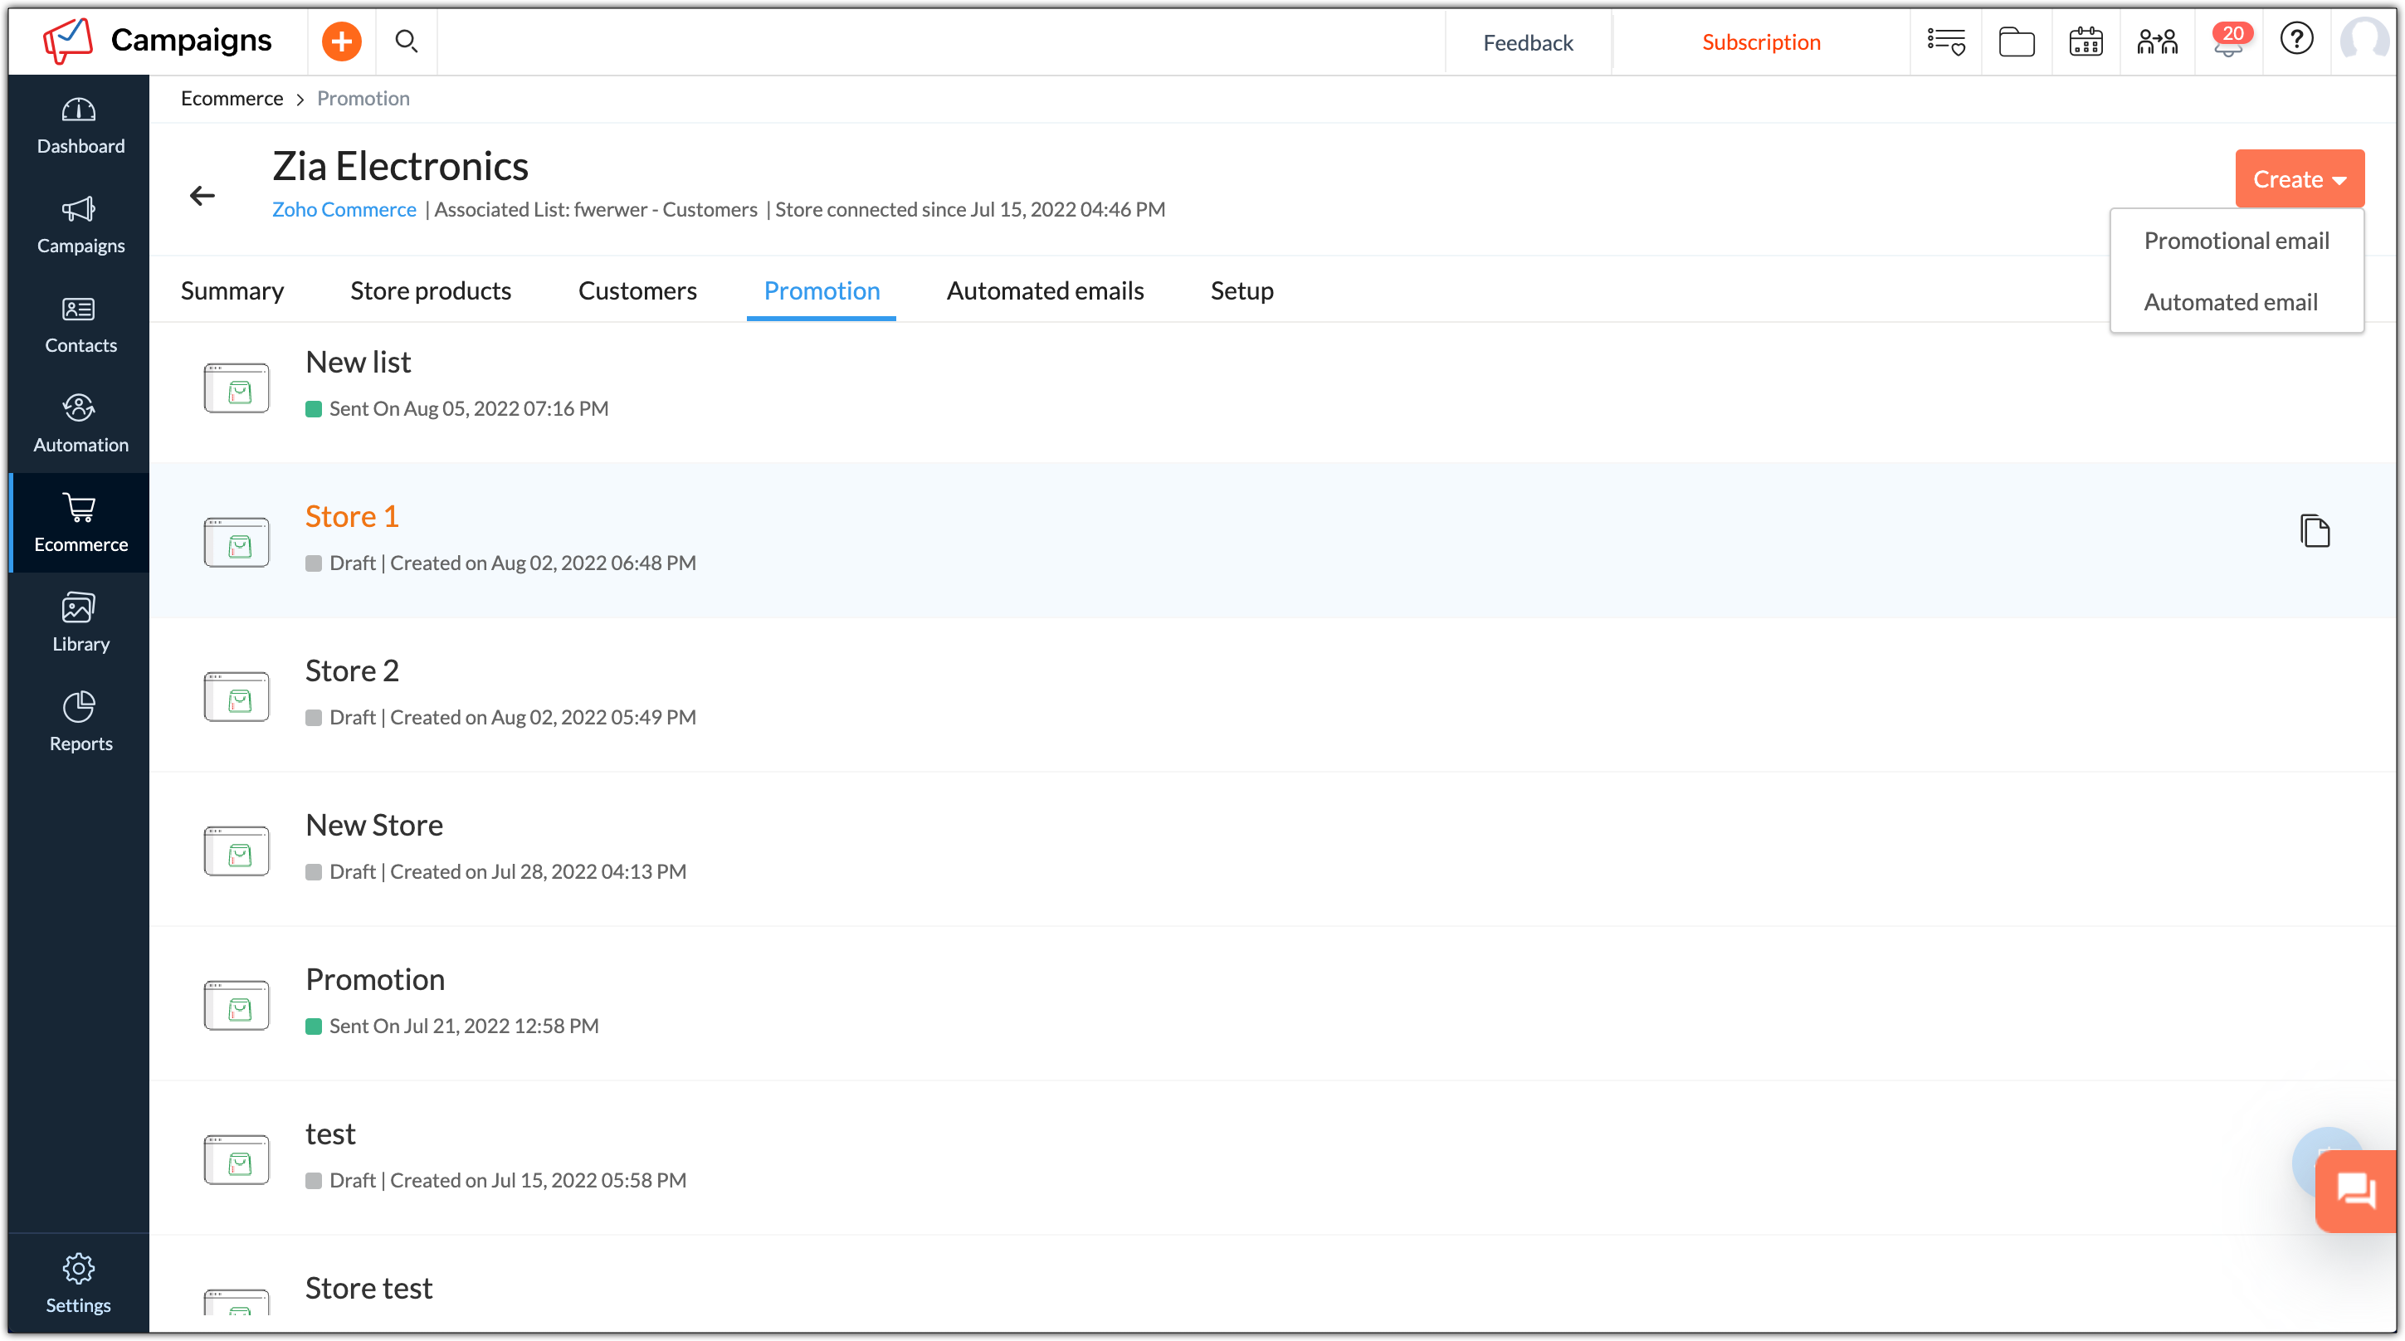Open the search magnifier
The width and height of the screenshot is (2405, 1341).
coord(406,41)
